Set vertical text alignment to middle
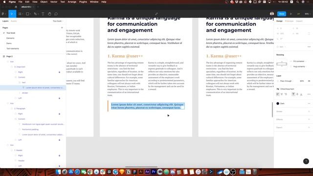313x176 pixels. coord(297,94)
